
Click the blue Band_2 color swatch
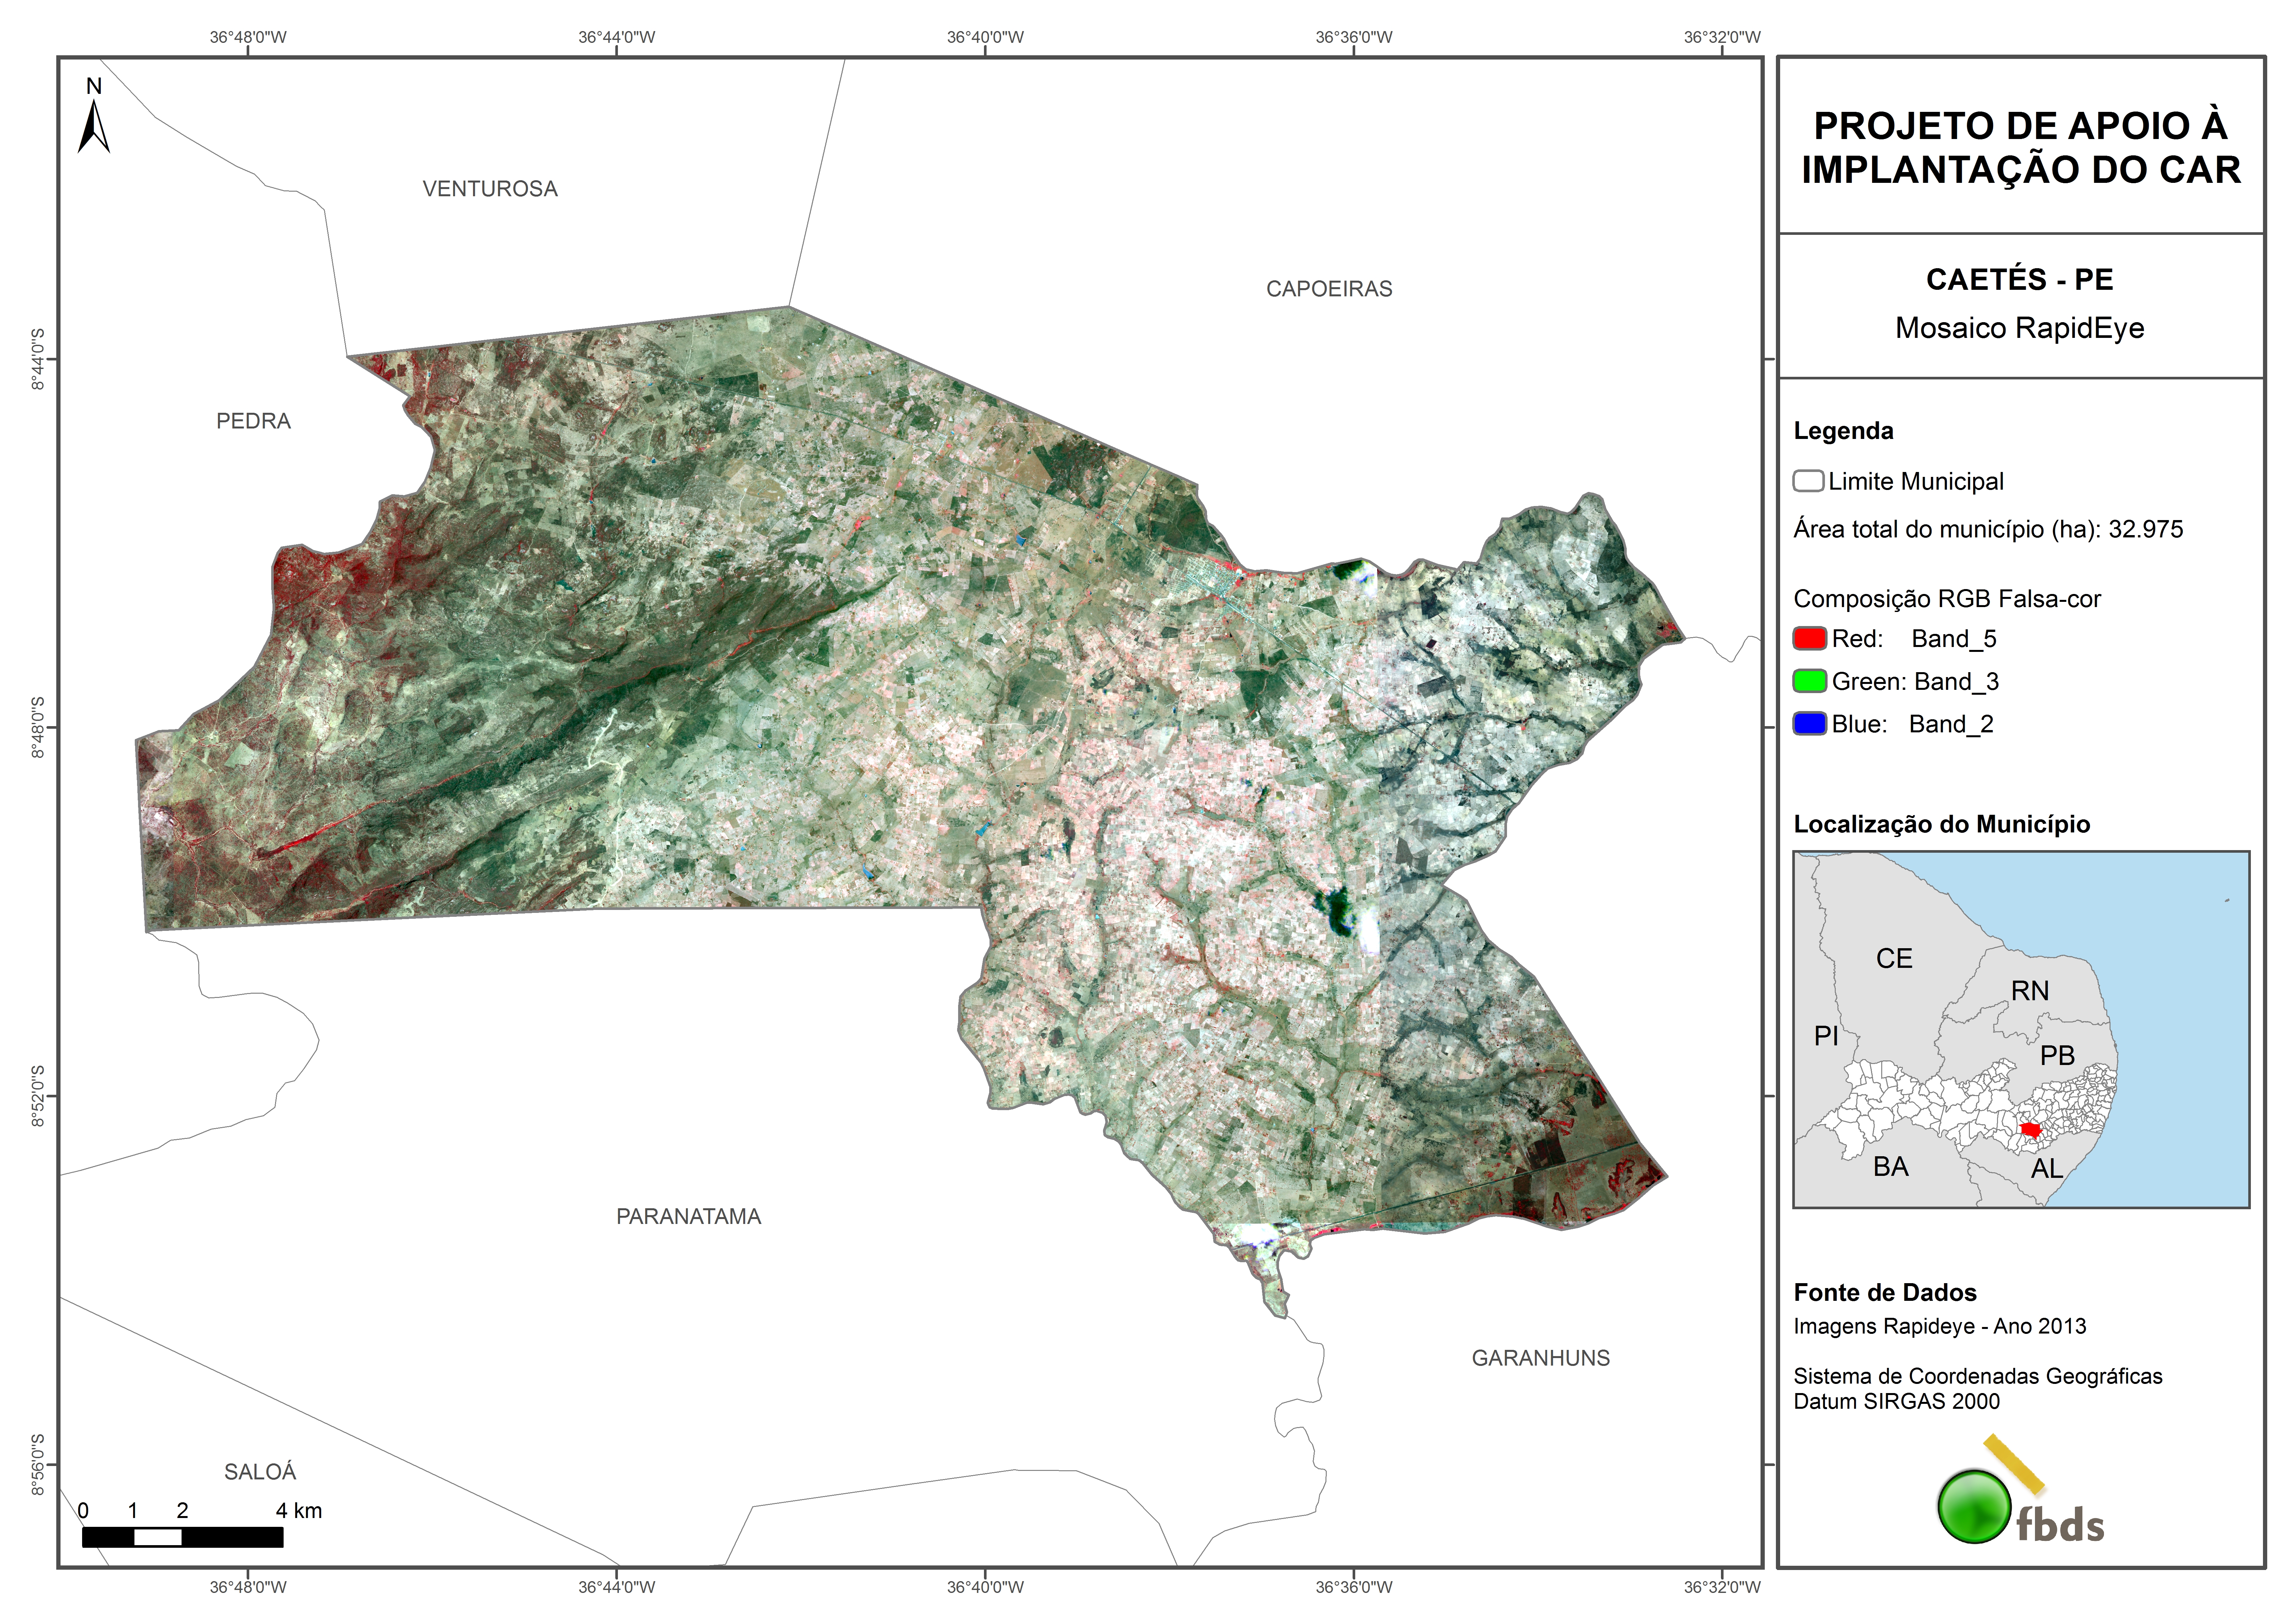(x=1810, y=724)
